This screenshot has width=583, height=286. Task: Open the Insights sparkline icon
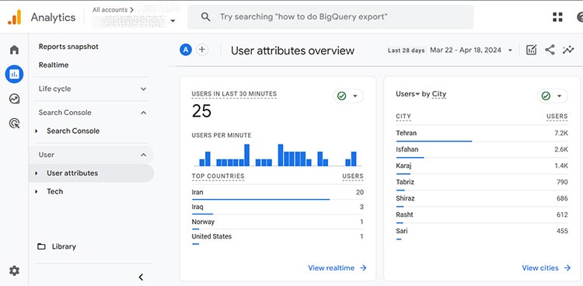(568, 50)
